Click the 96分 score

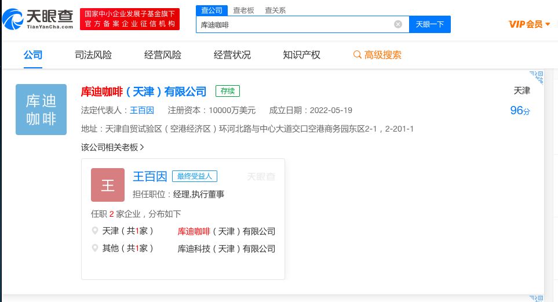pos(520,111)
